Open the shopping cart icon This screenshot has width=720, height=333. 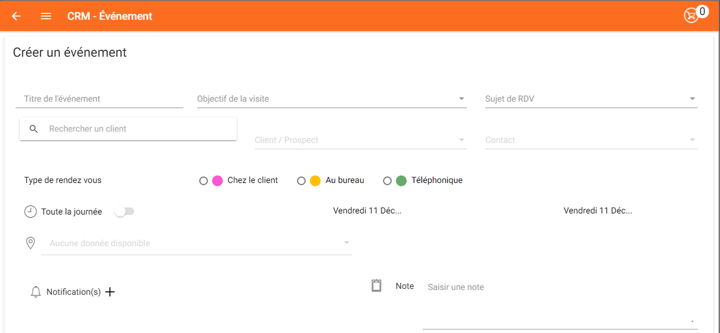pyautogui.click(x=691, y=15)
